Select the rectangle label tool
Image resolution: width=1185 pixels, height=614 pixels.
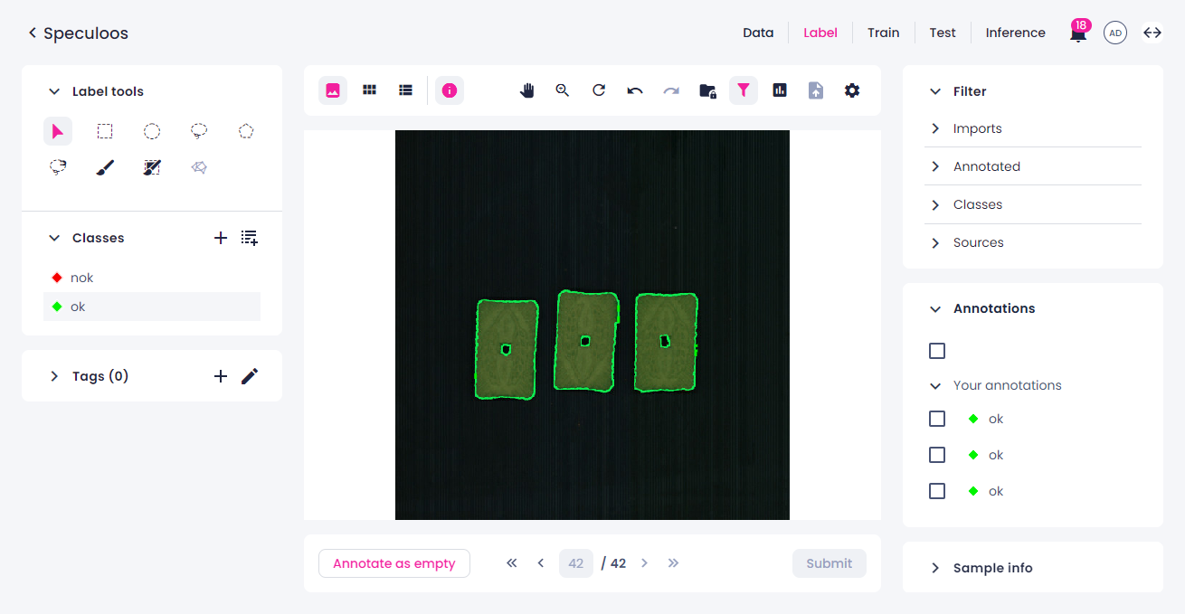tap(105, 132)
